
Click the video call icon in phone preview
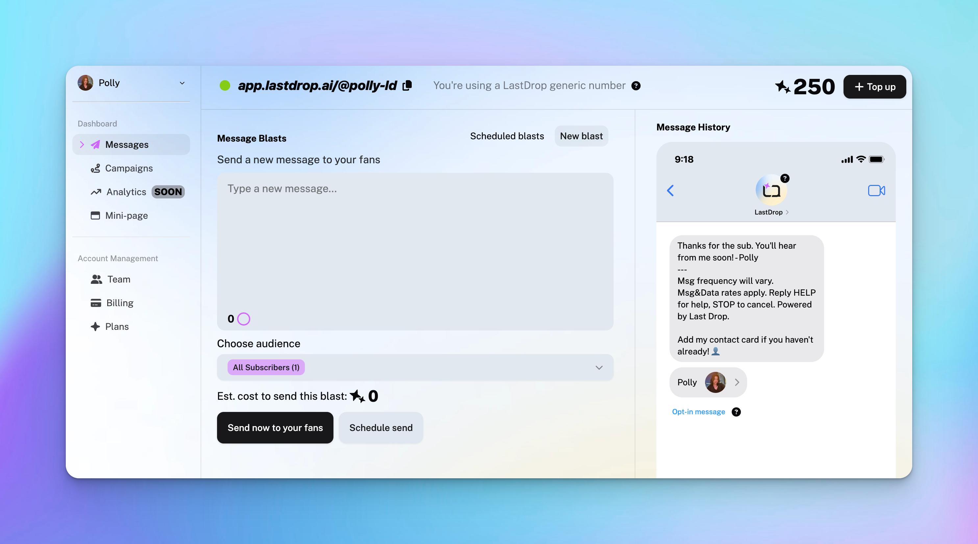pyautogui.click(x=876, y=191)
